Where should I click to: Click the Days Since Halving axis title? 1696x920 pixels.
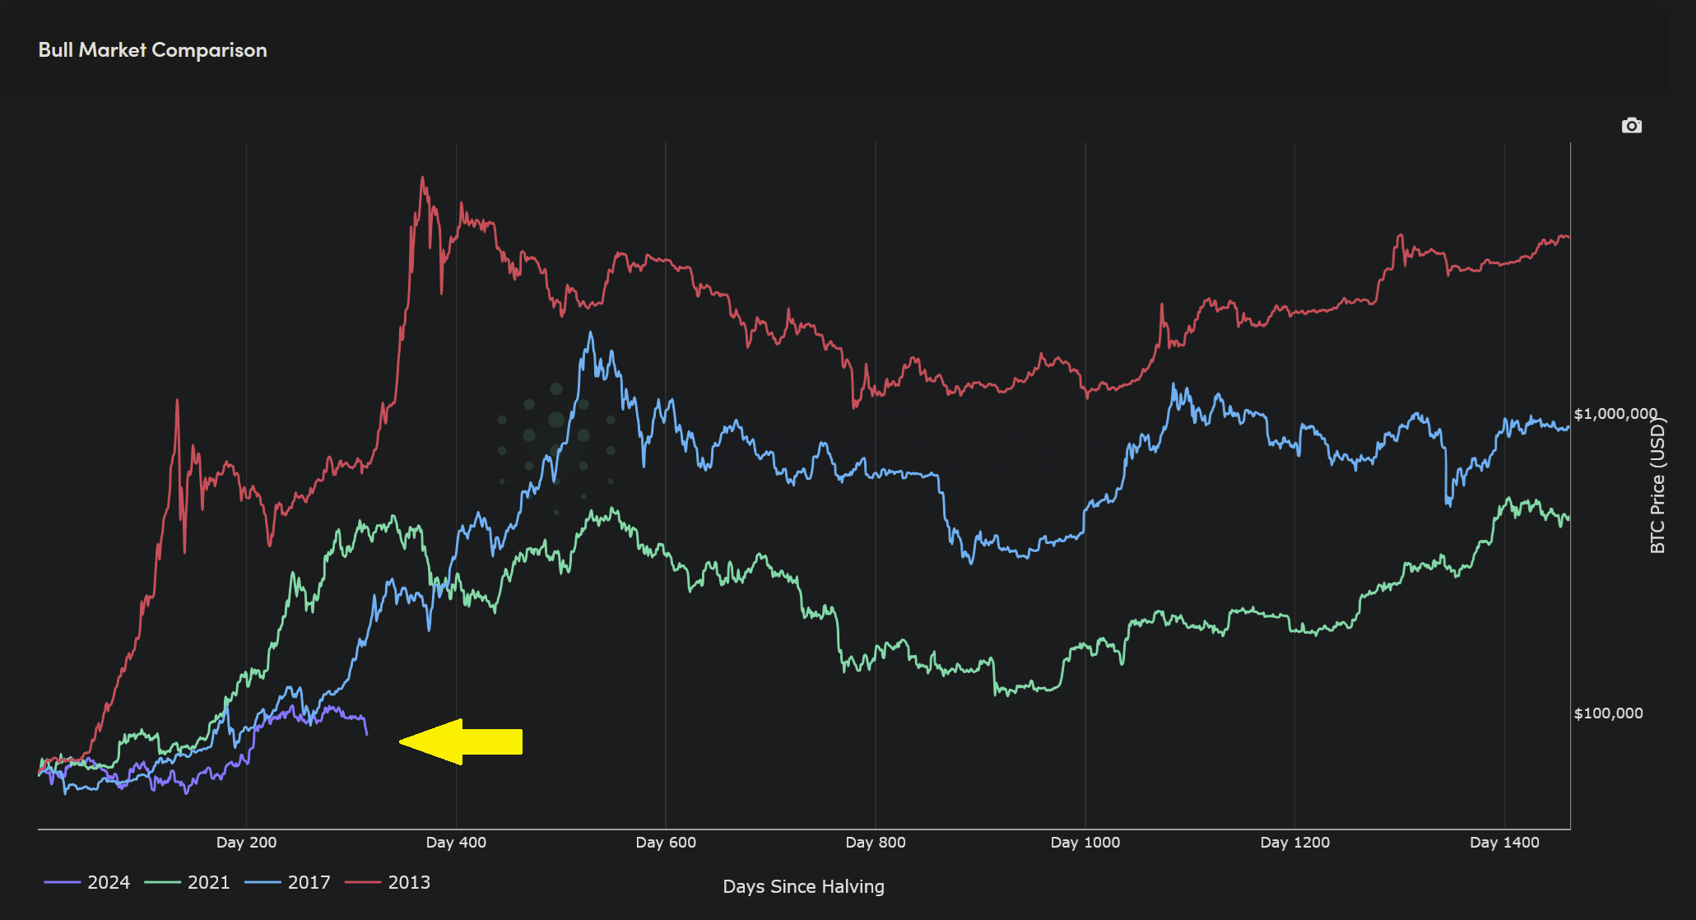[x=803, y=886]
